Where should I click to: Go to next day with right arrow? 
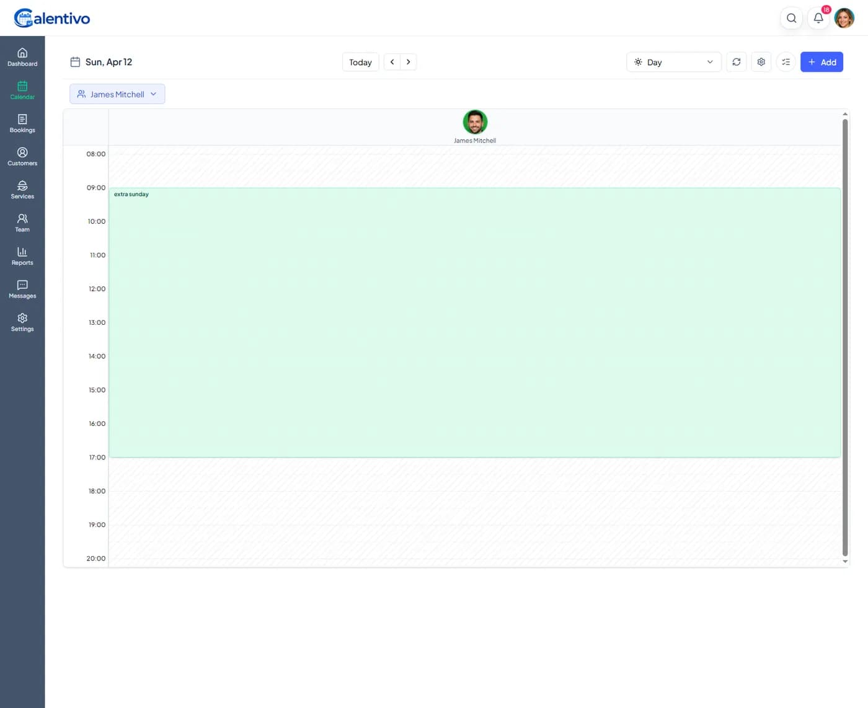click(x=408, y=62)
